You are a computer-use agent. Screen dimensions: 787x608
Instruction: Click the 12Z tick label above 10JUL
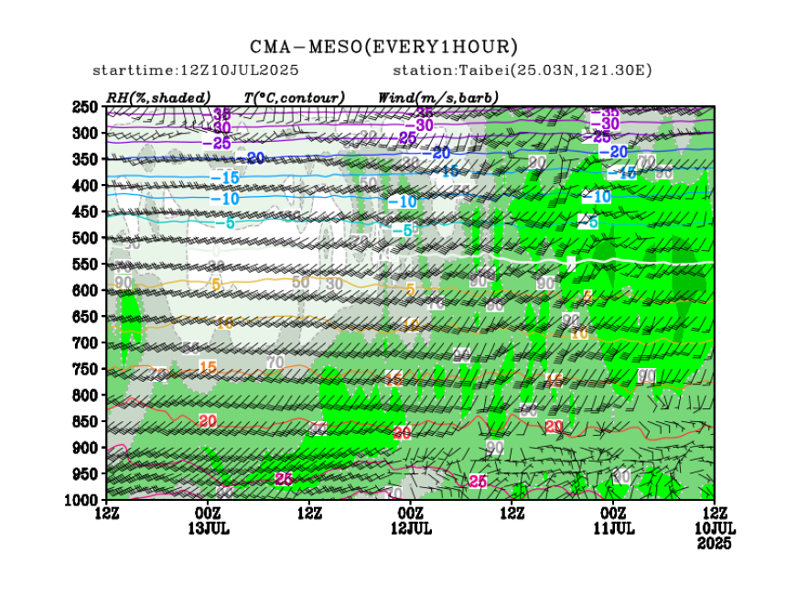point(715,514)
